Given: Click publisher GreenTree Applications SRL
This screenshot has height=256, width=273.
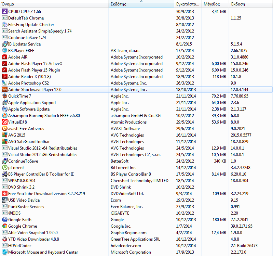Looking at the screenshot, I should coord(135,239).
